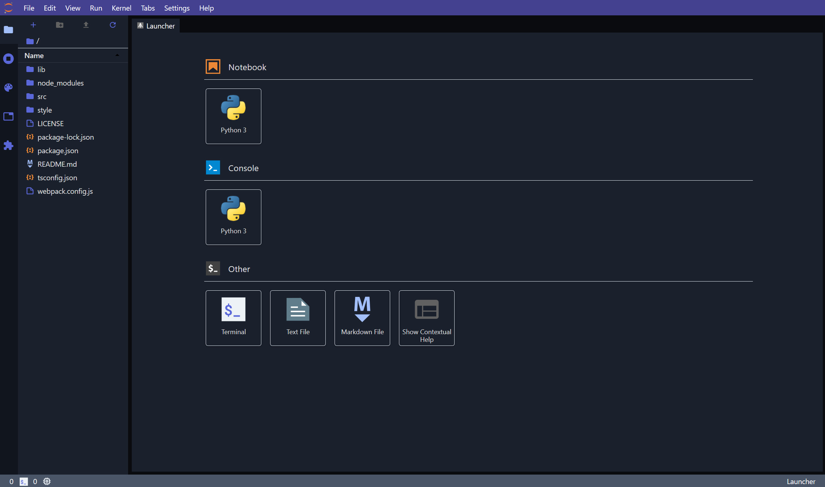Click the kernel count icon in status bar

(x=47, y=481)
